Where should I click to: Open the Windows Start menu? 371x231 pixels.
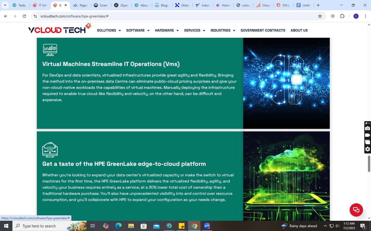[x=6, y=226]
